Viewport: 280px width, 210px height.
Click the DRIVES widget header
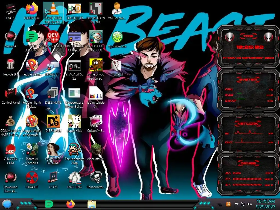(x=248, y=163)
